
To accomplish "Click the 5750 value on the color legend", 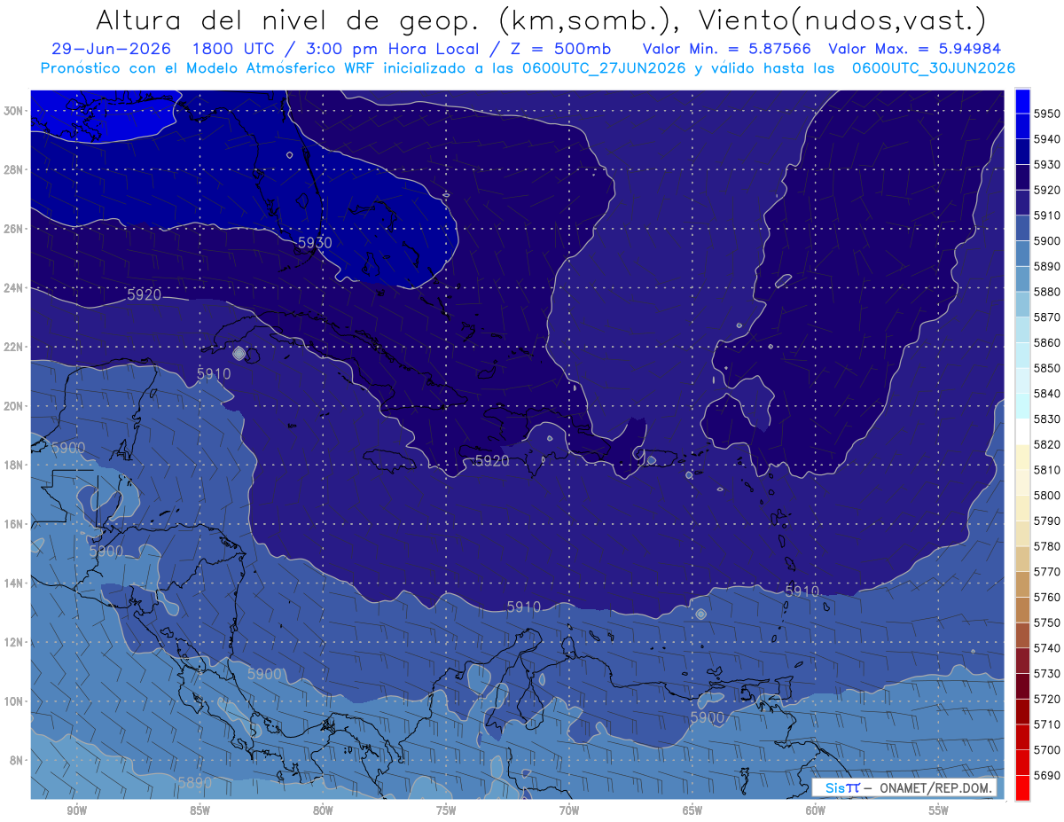I will (x=1047, y=622).
